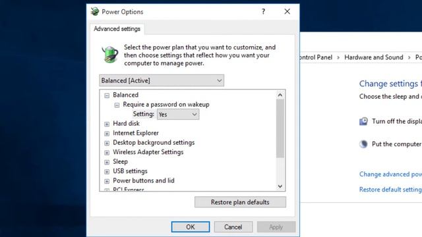This screenshot has height=237, width=422.
Task: Select the Desktop background settings label
Action: pyautogui.click(x=154, y=142)
